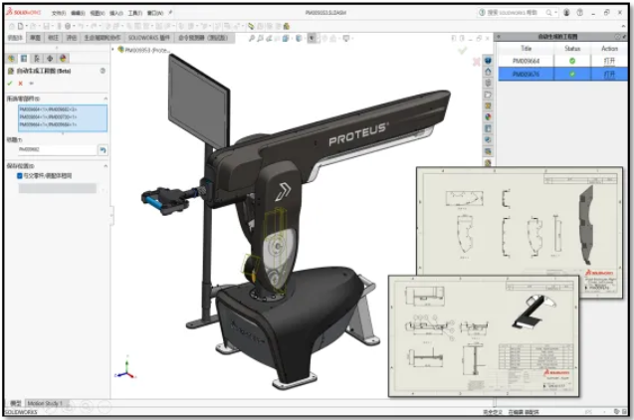This screenshot has width=634, height=420.
Task: Click the Zoom to Fit magnifier icon
Action: [x=251, y=38]
